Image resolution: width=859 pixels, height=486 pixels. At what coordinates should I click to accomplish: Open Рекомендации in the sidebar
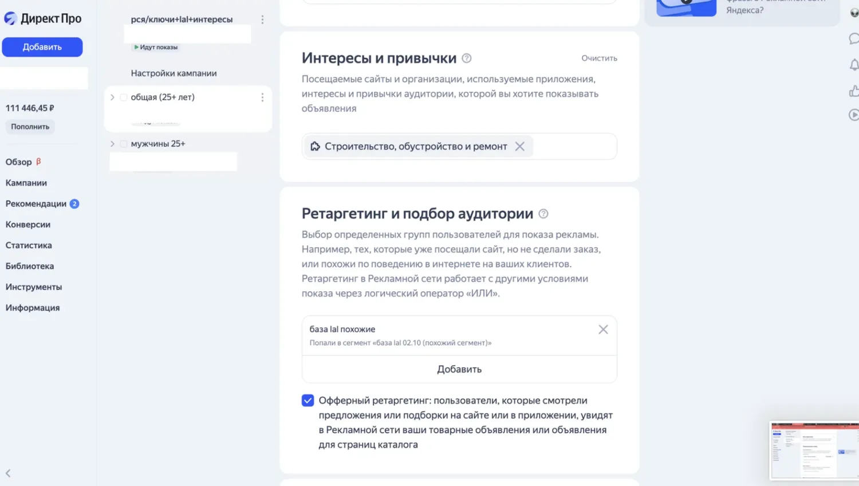(36, 203)
